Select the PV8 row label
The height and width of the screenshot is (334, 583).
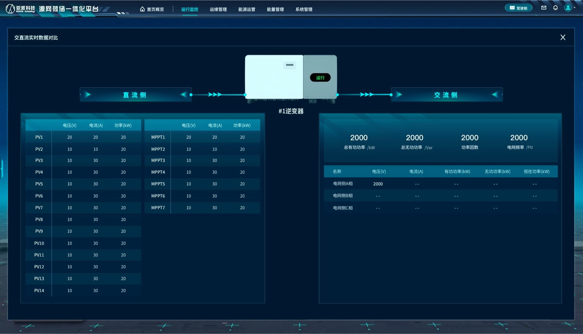pyautogui.click(x=39, y=219)
